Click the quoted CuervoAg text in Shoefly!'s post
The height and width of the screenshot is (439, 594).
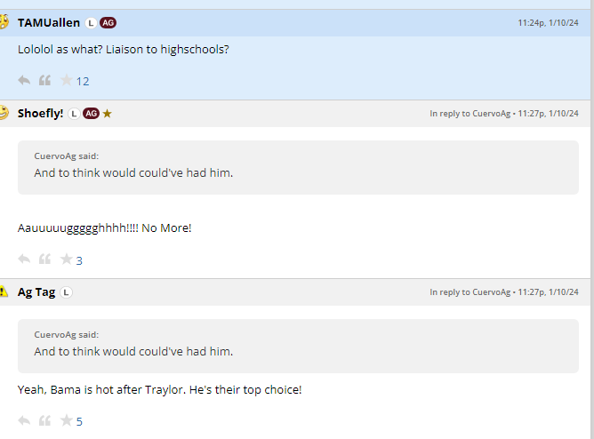(133, 172)
